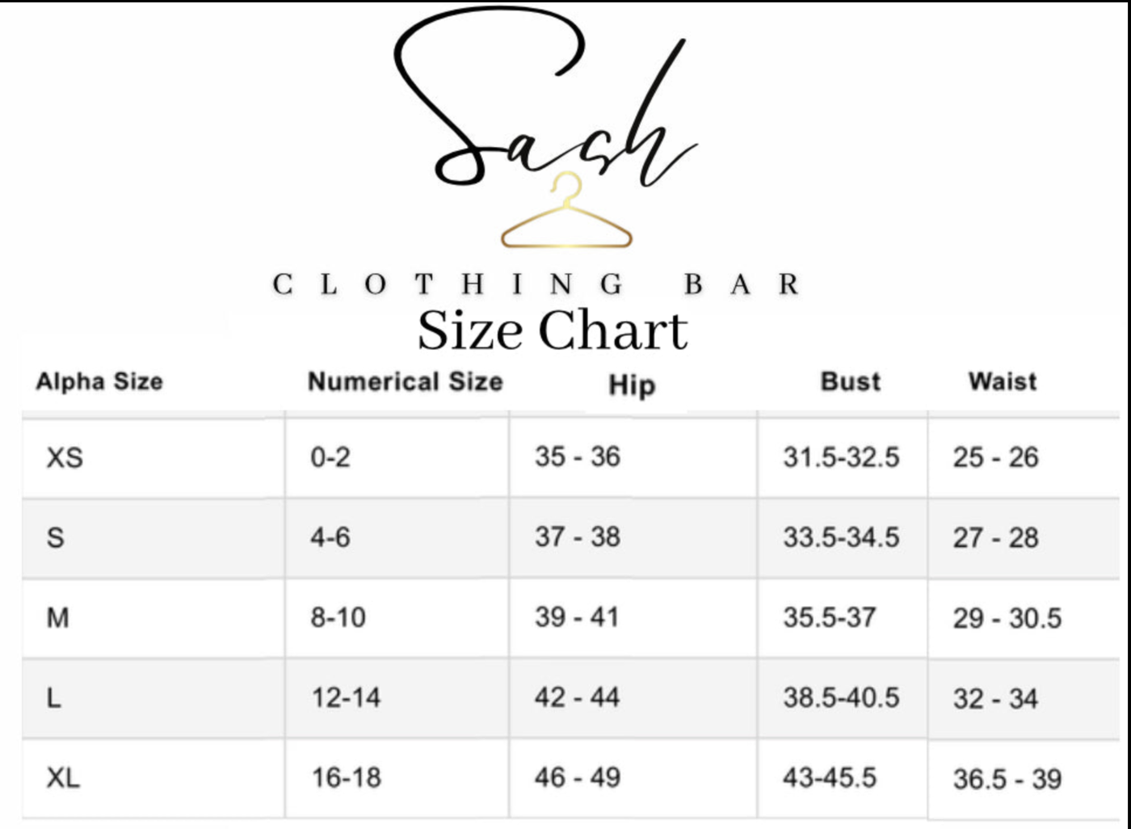Screen dimensions: 1131x829
Task: Click numerical size 8-10 cell
Action: [x=338, y=618]
